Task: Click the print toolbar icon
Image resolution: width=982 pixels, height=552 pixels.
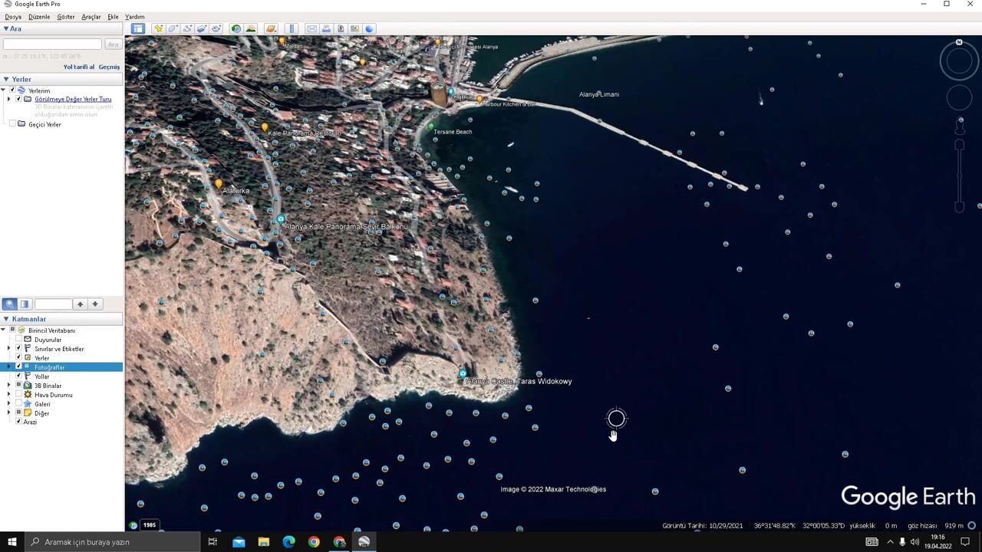Action: (x=326, y=28)
